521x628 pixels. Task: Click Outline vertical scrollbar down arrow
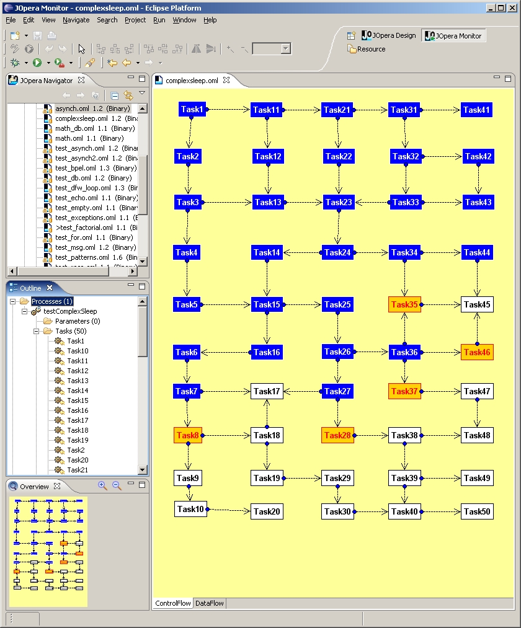tap(142, 469)
